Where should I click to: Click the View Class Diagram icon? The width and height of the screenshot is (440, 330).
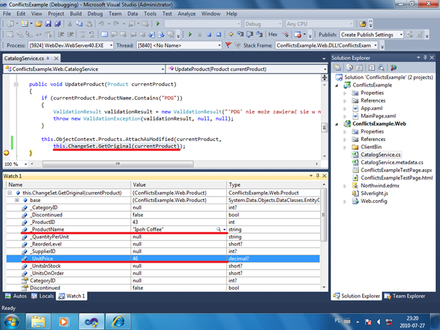(x=381, y=67)
